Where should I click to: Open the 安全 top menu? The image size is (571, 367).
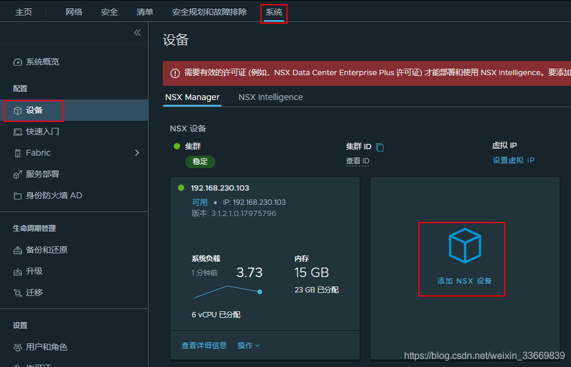click(x=109, y=12)
